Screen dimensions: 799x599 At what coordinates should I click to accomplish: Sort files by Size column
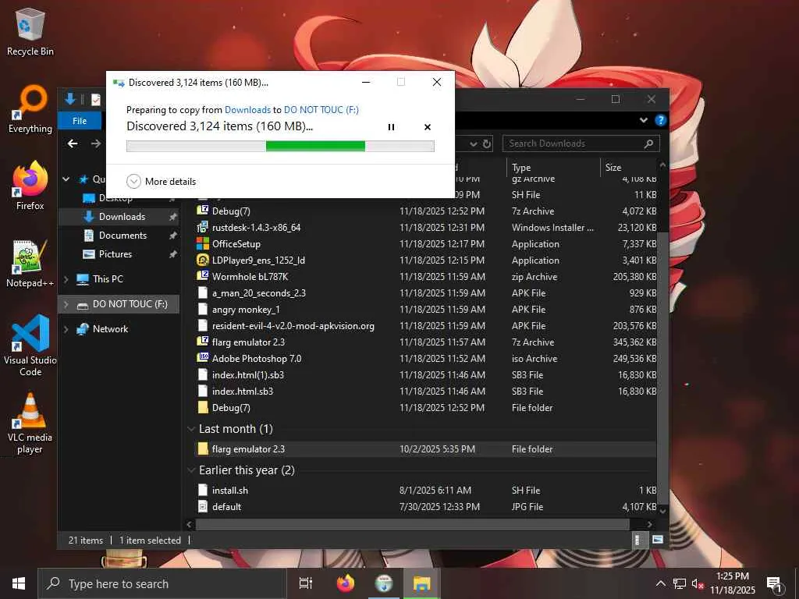[x=630, y=167]
